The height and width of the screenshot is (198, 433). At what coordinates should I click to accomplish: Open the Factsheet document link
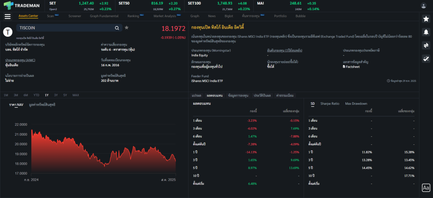(x=351, y=67)
